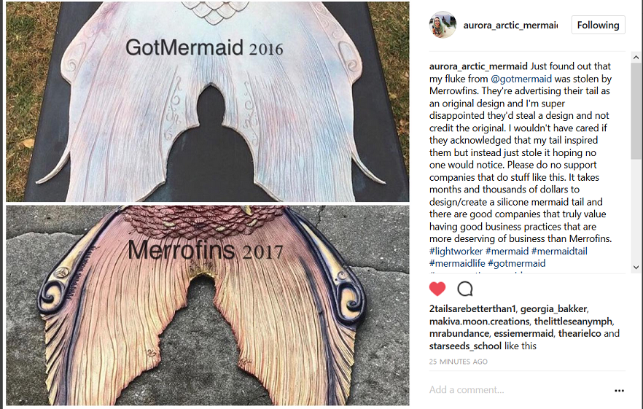This screenshot has height=409, width=643.
Task: Toggle the Following button
Action: pos(598,25)
